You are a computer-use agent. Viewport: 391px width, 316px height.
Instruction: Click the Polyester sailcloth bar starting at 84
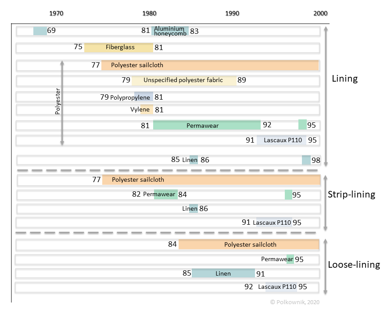point(248,244)
